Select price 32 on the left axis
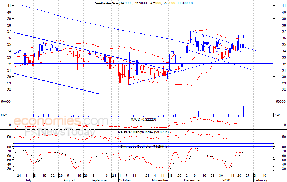This screenshot has width=287, height=182. (x=9, y=64)
